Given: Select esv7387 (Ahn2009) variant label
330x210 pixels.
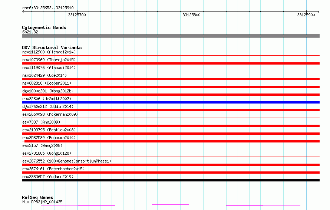Looking at the screenshot, I should tap(41, 122).
